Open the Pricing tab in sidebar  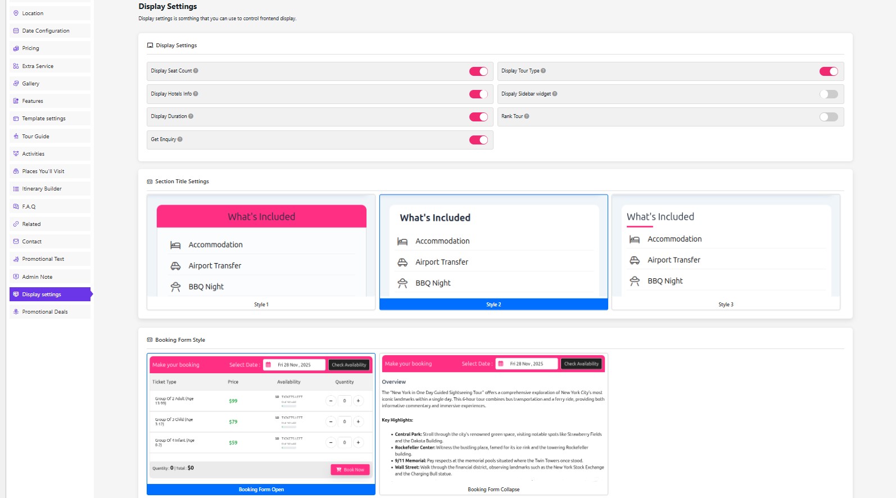click(31, 48)
